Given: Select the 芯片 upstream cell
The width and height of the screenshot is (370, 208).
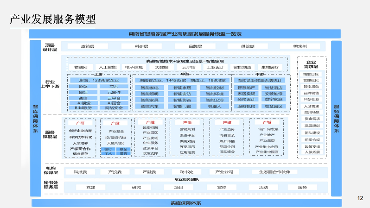Looking at the screenshot, I should coord(114,87).
